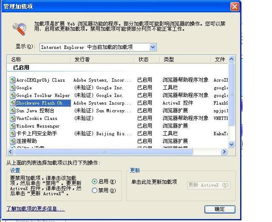Click the npjpi file cell
The height and width of the screenshot is (222, 272).
[221, 111]
